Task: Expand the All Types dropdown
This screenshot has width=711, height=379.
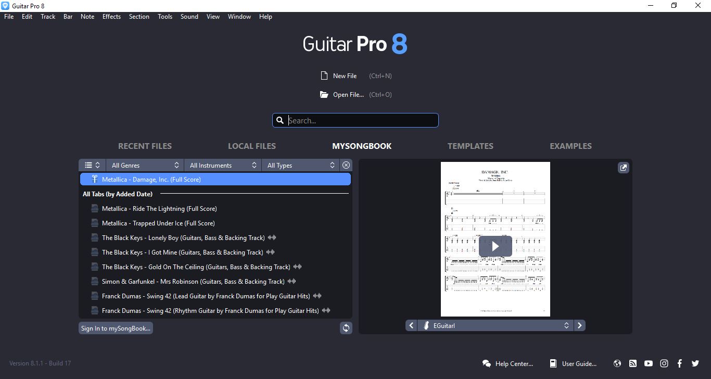Action: pyautogui.click(x=300, y=165)
